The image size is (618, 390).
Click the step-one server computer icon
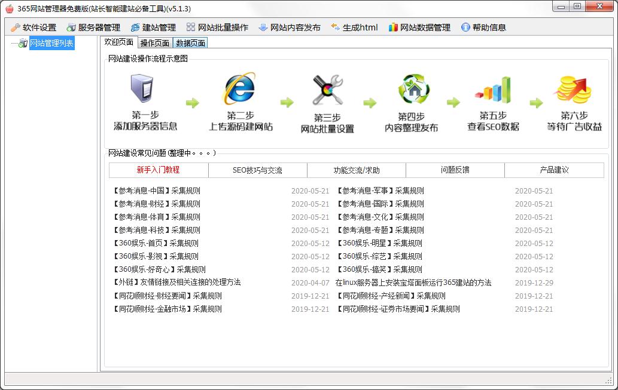point(142,88)
